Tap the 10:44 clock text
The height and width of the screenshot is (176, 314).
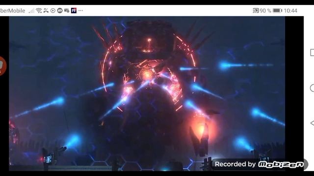coord(290,11)
